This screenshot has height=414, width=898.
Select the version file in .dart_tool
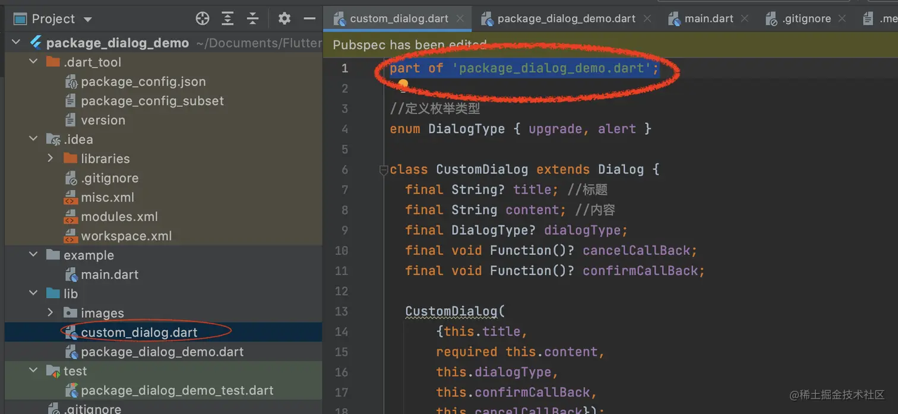pyautogui.click(x=103, y=120)
